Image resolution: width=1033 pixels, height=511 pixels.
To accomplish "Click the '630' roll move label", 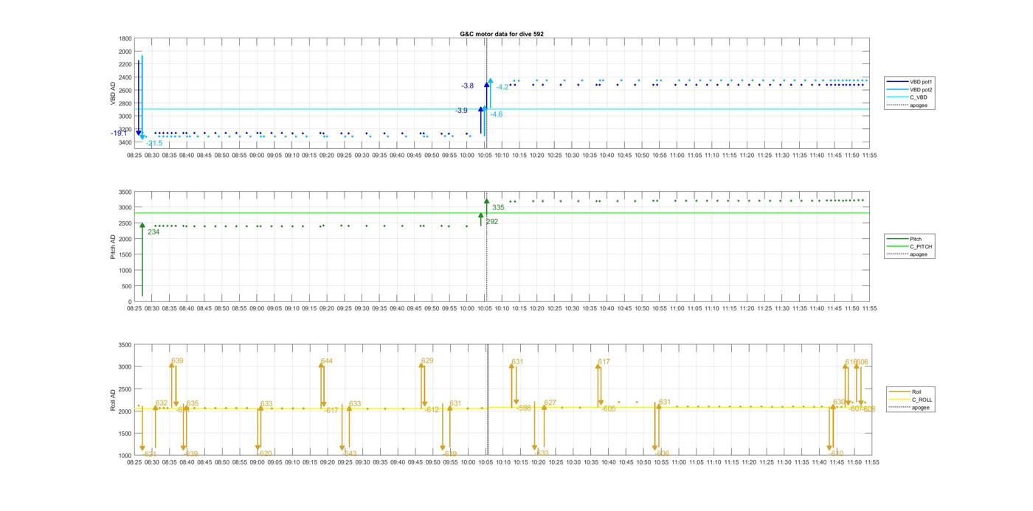I will pyautogui.click(x=839, y=402).
